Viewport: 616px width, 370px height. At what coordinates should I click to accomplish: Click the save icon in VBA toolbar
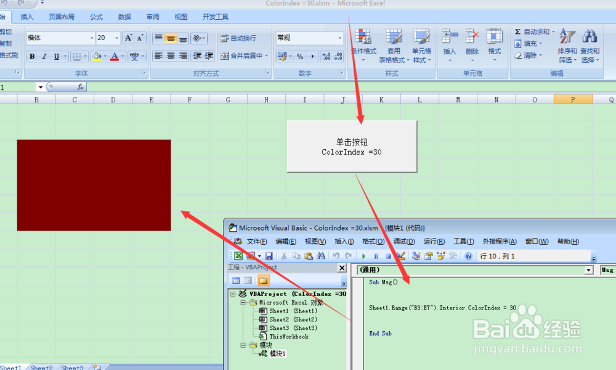coord(269,256)
